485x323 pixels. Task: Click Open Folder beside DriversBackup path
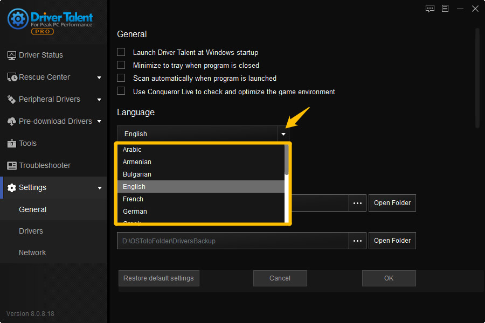coord(392,241)
